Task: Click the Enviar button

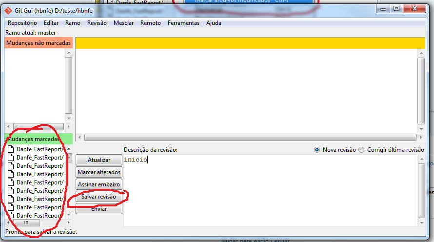Action: 99,209
